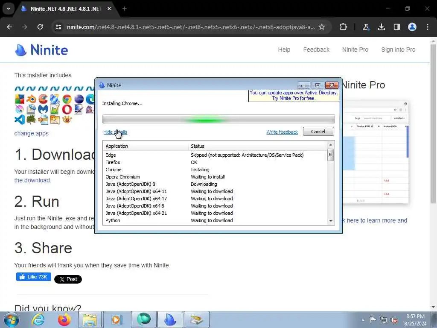Select the Ninite .NET browser tab
Viewport: 437px width, 328px height.
tap(65, 9)
